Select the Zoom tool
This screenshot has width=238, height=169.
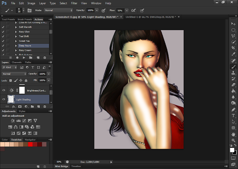pos(234,140)
